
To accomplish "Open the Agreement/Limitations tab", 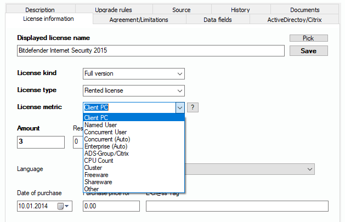I will tap(139, 20).
